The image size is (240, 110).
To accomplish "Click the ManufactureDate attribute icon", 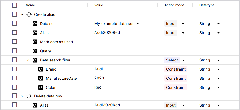I will click(41, 78).
